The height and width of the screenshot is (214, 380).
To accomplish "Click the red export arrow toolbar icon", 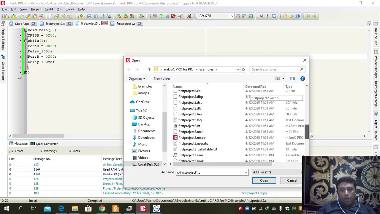I will coord(173,16).
